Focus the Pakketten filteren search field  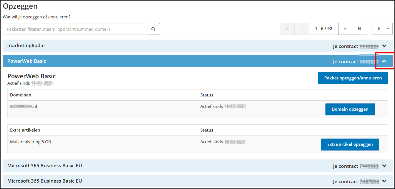(x=75, y=29)
